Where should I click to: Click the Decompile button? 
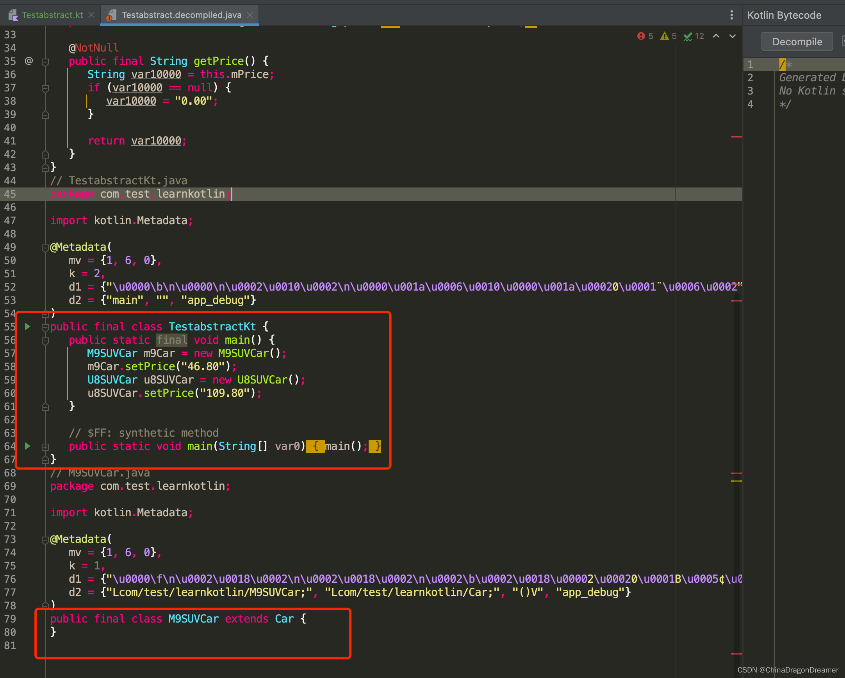tap(797, 41)
